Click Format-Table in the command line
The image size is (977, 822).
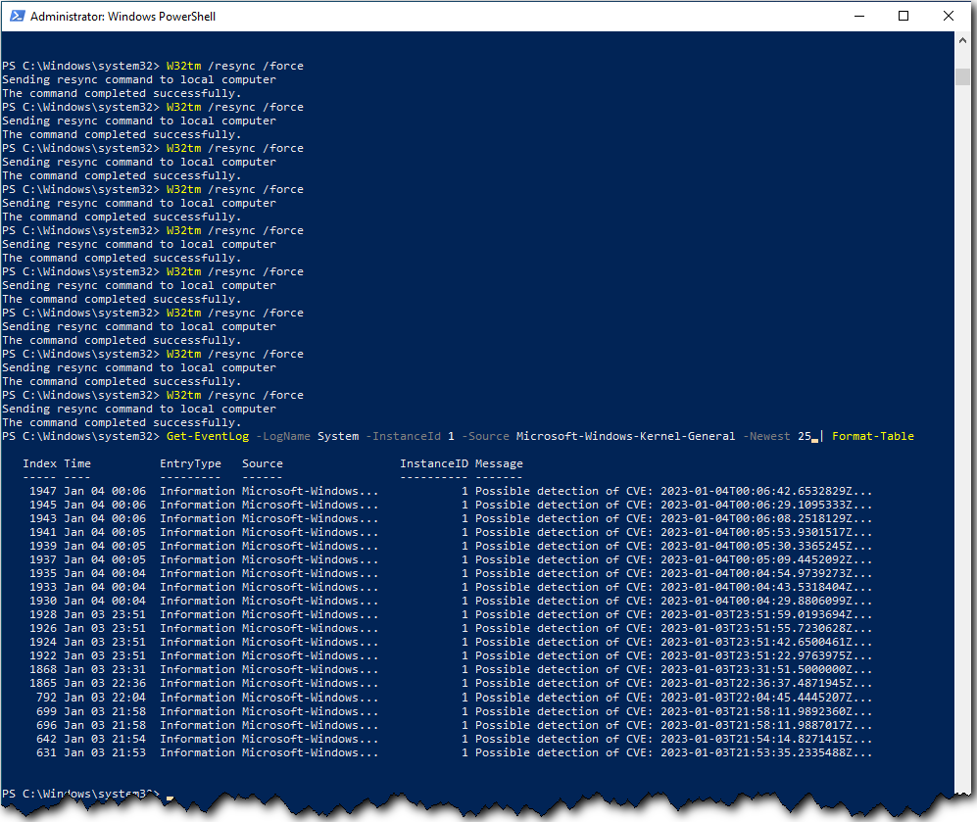pyautogui.click(x=872, y=436)
